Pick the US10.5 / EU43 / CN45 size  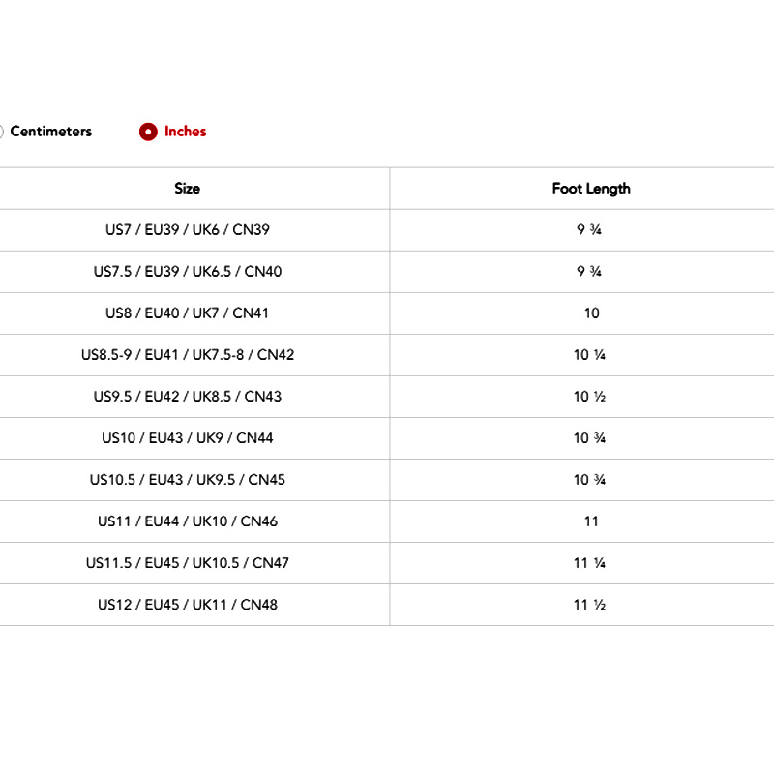click(x=188, y=480)
